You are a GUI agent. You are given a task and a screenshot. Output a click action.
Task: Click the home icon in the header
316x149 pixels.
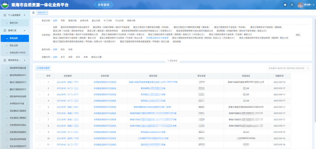click(285, 5)
